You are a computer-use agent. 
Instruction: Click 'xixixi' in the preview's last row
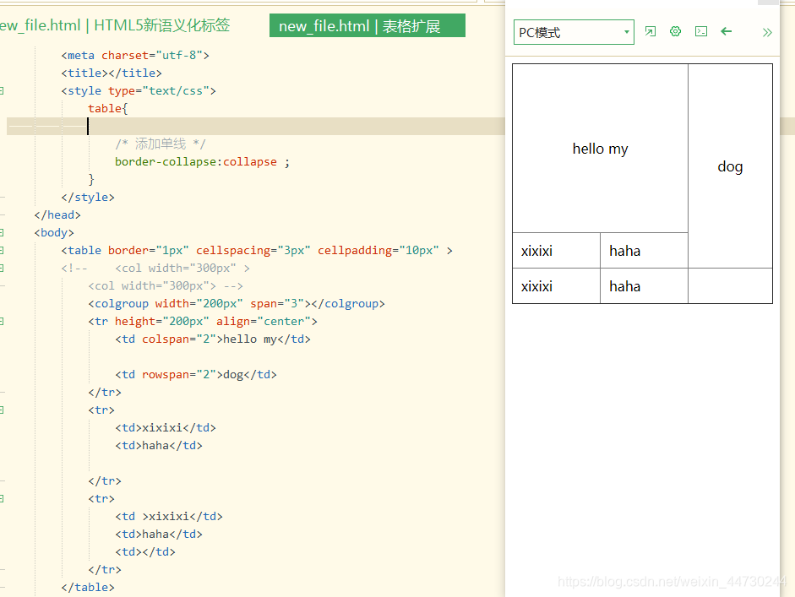pos(536,286)
